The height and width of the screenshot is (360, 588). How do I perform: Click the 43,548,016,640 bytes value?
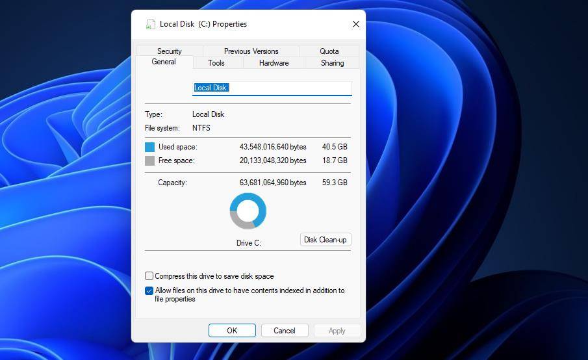(273, 147)
